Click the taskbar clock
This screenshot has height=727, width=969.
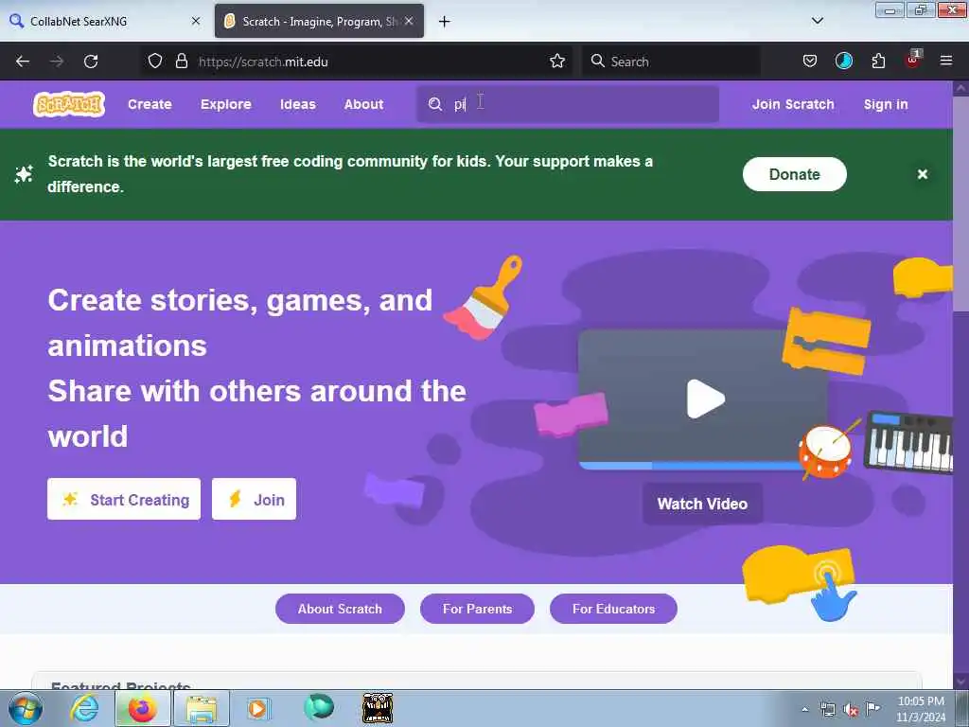coord(921,709)
